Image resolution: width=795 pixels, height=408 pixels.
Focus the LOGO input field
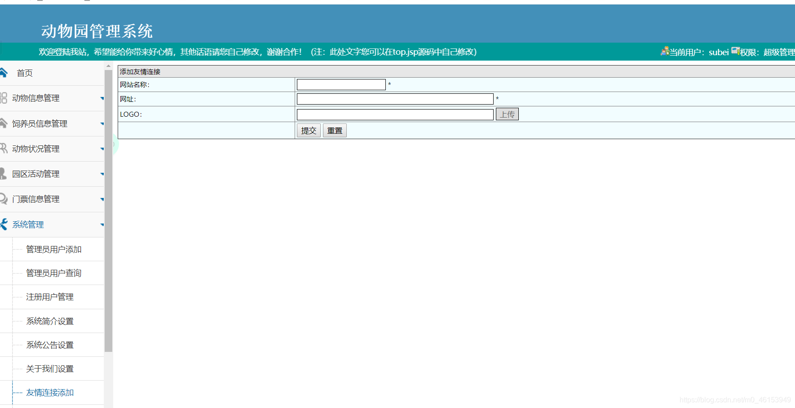395,114
